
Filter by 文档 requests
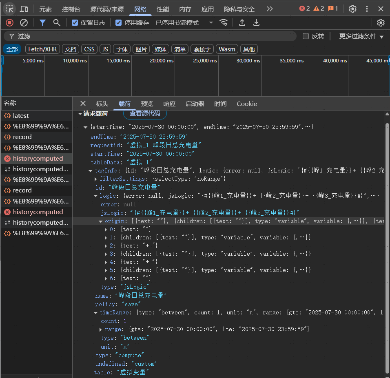(71, 49)
